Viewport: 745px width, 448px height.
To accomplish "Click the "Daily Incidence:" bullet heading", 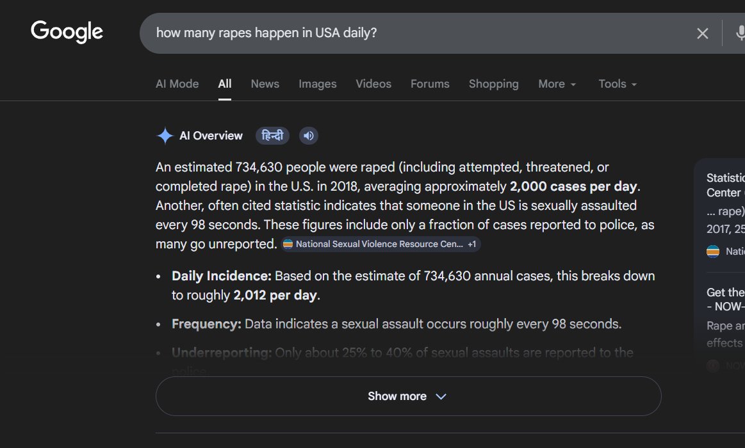I will (222, 276).
